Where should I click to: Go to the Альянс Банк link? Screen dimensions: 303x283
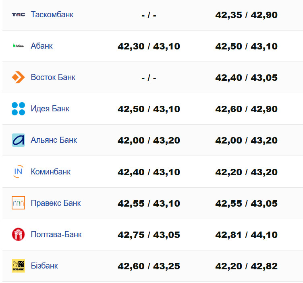click(54, 140)
